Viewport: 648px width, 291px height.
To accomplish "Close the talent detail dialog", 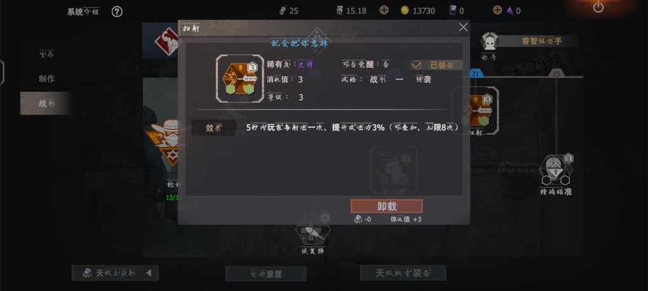I will point(463,27).
